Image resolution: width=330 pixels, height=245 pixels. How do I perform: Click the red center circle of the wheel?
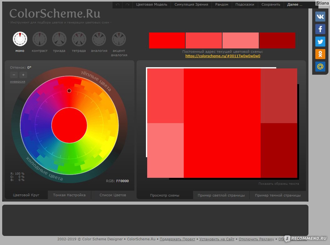coord(69,125)
